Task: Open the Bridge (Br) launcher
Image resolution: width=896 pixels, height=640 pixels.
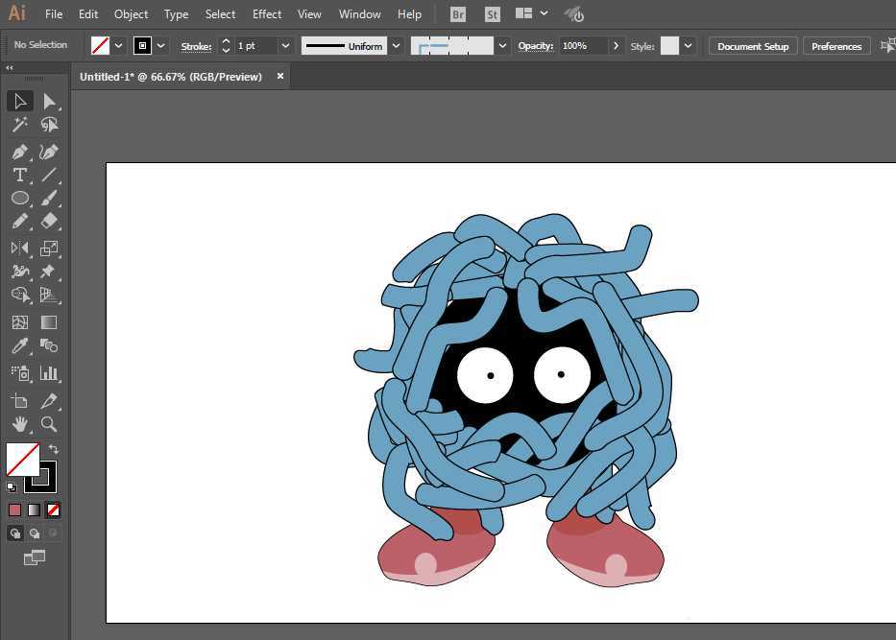Action: pyautogui.click(x=458, y=14)
